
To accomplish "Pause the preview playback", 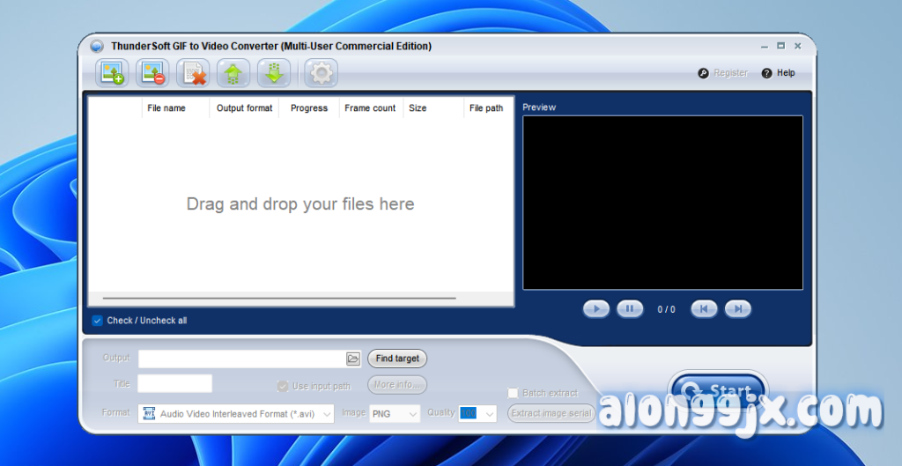I will click(x=630, y=308).
